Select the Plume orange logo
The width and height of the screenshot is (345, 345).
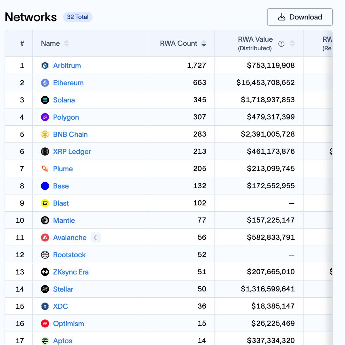45,169
